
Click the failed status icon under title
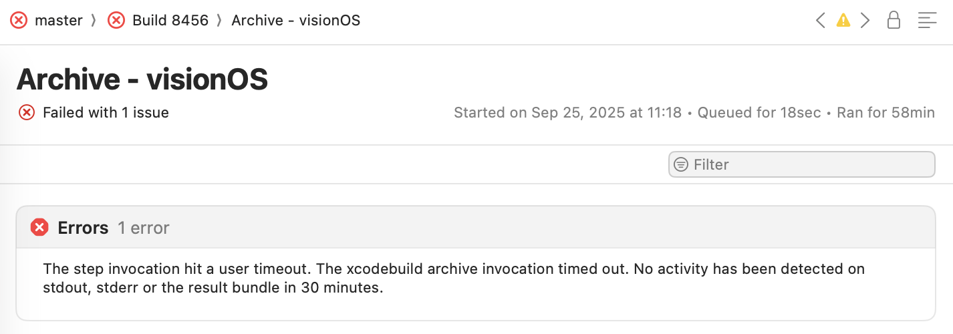pyautogui.click(x=27, y=112)
